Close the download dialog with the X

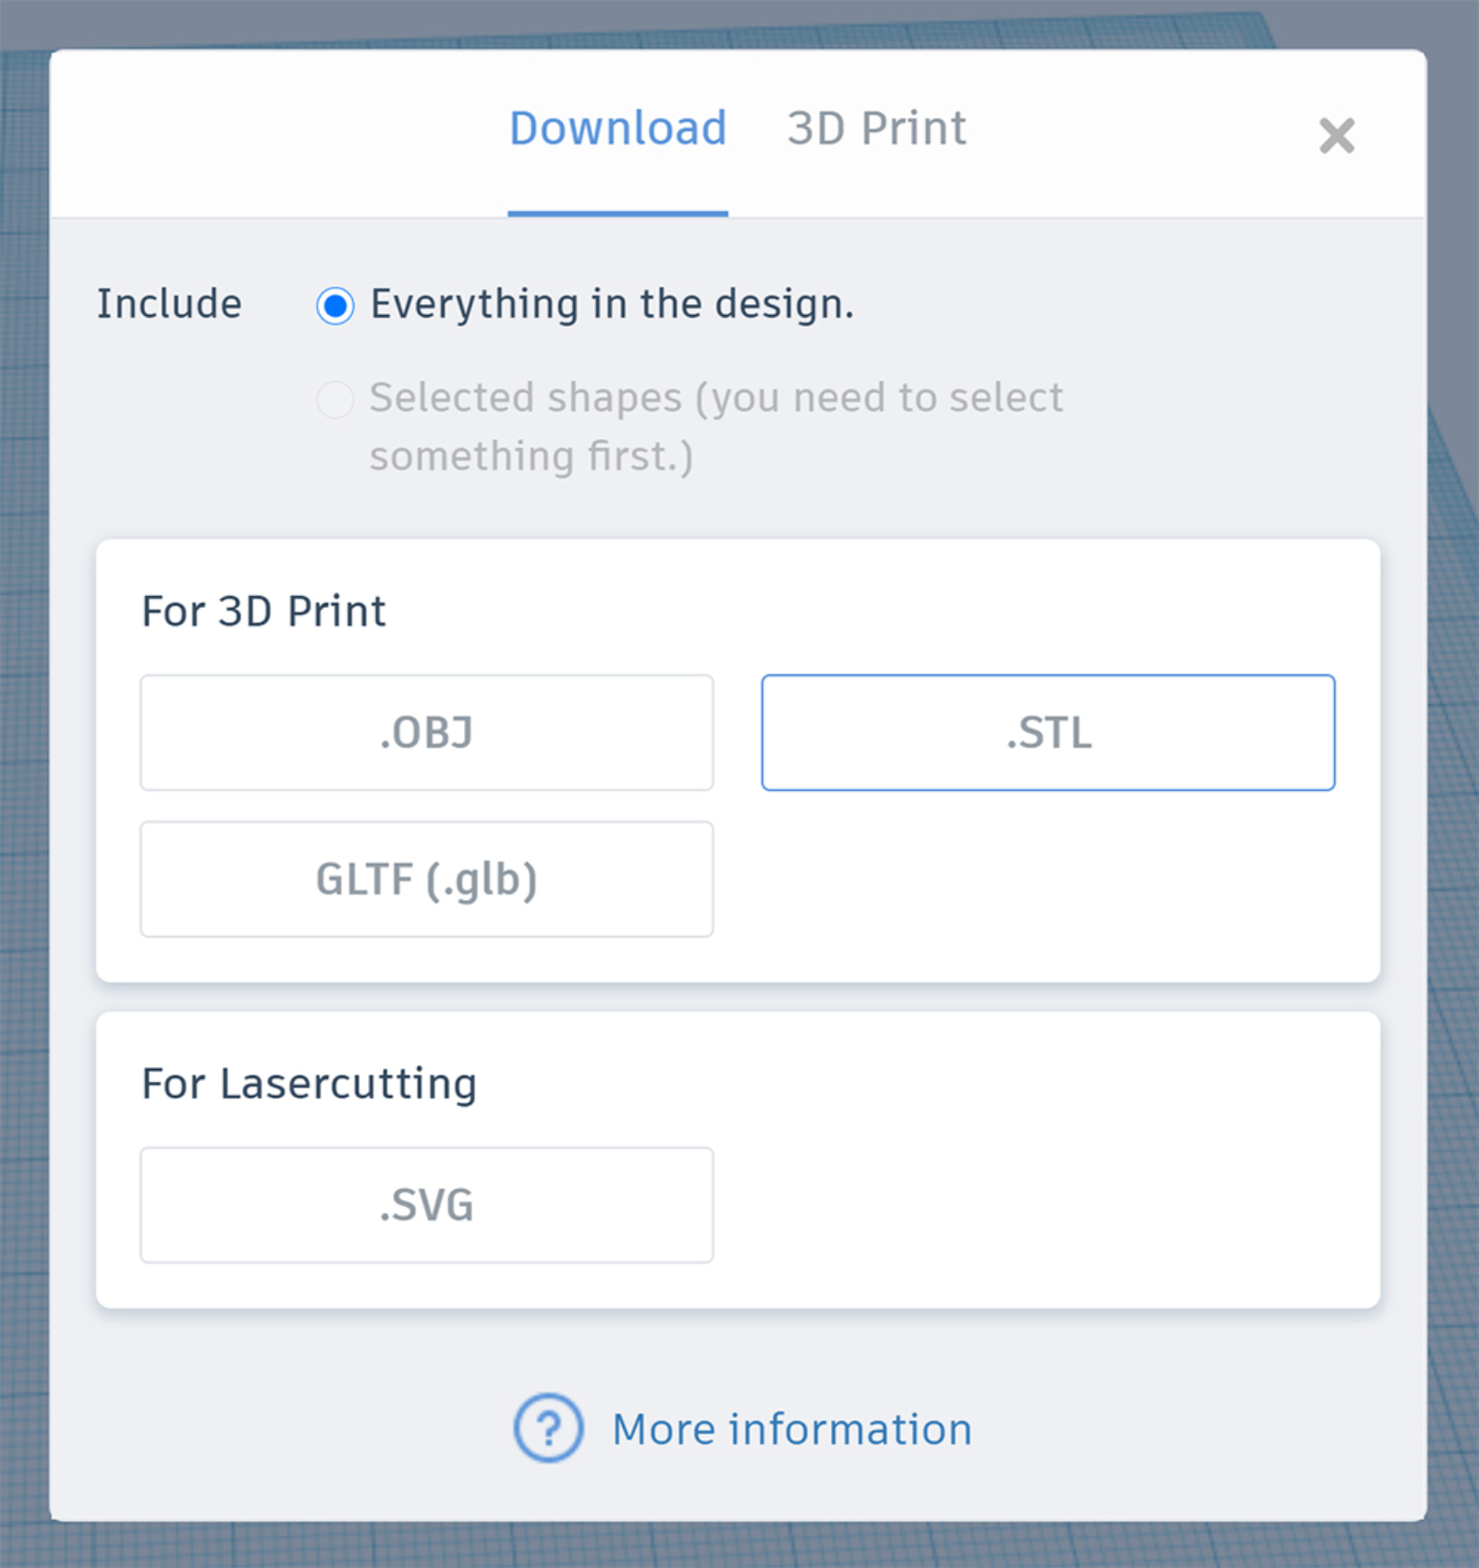click(1336, 136)
